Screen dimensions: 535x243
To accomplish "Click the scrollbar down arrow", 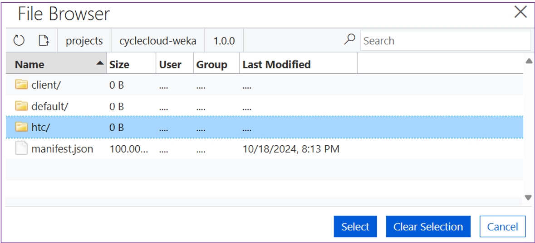I will coord(529,197).
